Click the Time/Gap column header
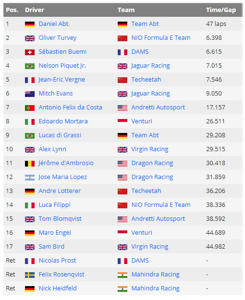The image size is (245, 300). (x=221, y=10)
